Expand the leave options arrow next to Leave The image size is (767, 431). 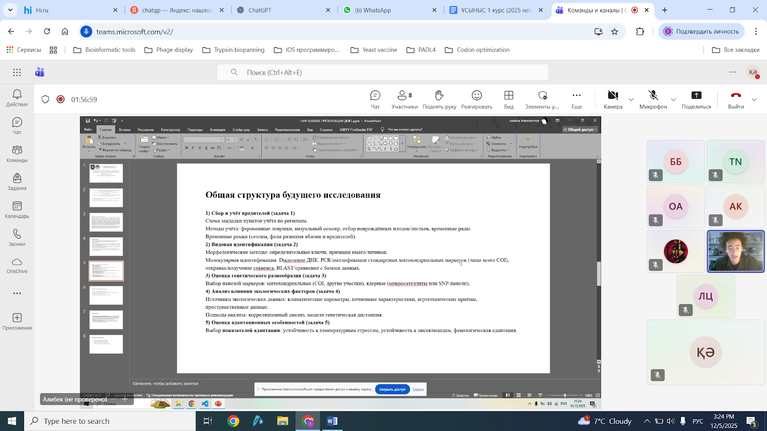[754, 100]
